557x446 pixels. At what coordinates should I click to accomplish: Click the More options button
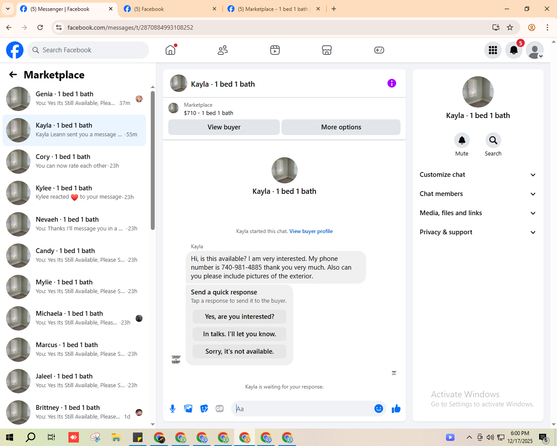[x=341, y=127]
